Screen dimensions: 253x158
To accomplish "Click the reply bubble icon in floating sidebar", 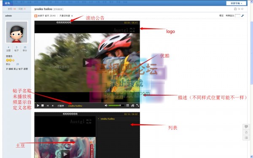I will pos(246,127).
